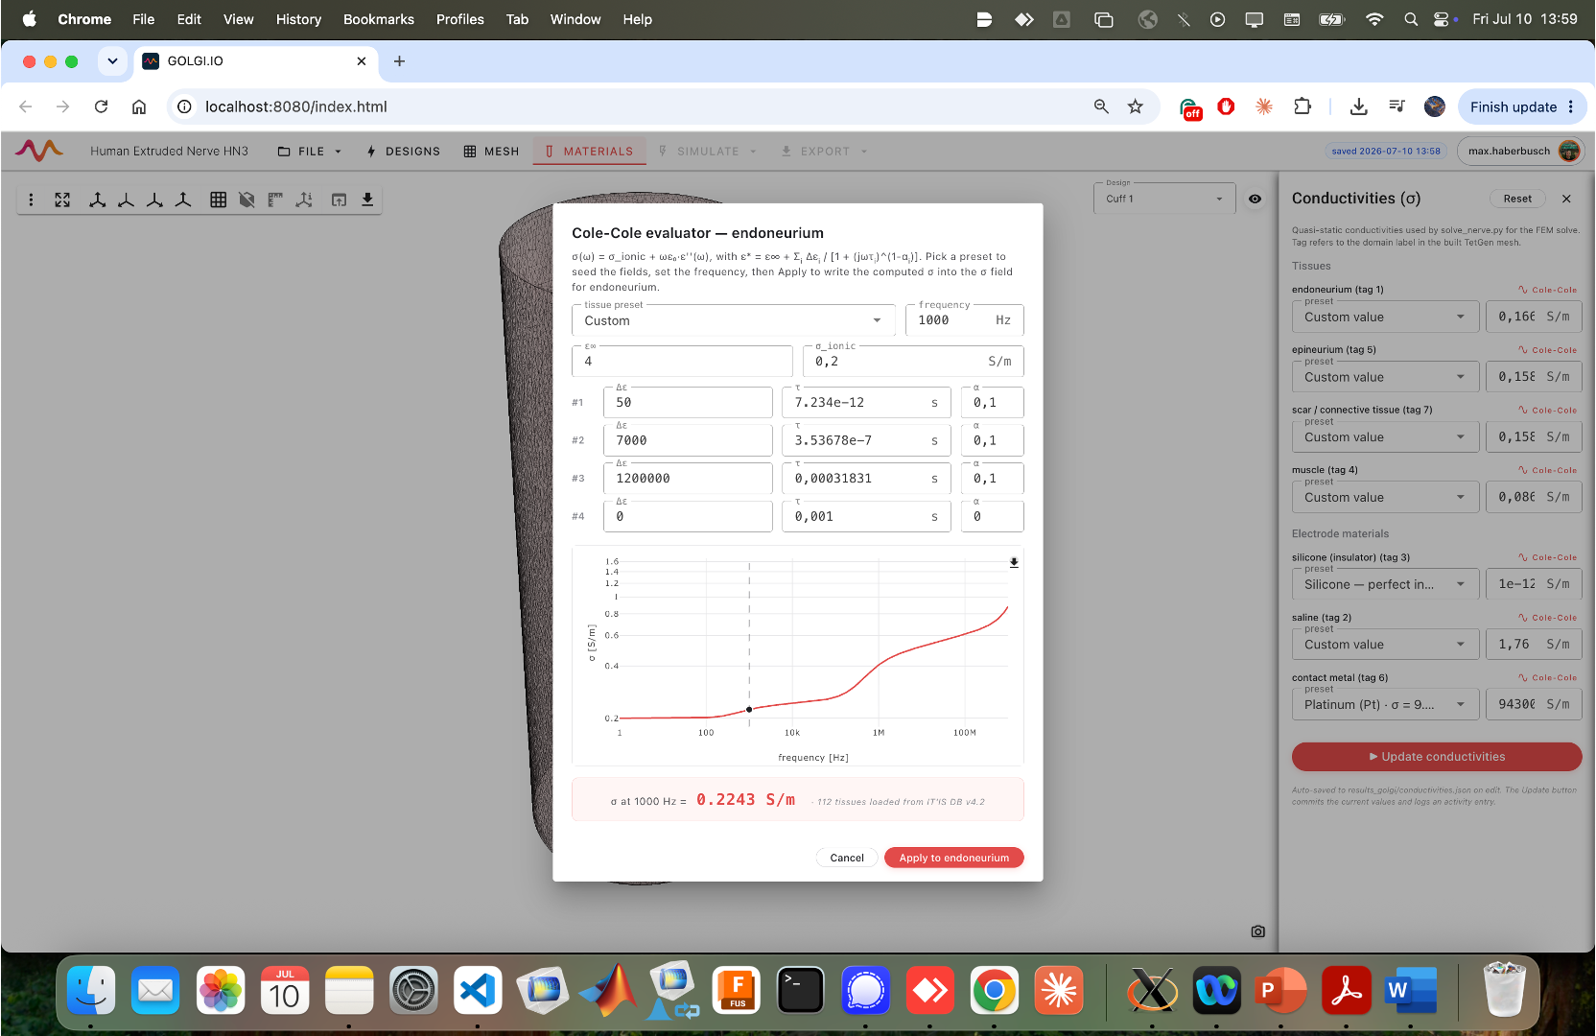
Task: Open the contact metal Platinum preset dropdown
Action: coord(1385,704)
